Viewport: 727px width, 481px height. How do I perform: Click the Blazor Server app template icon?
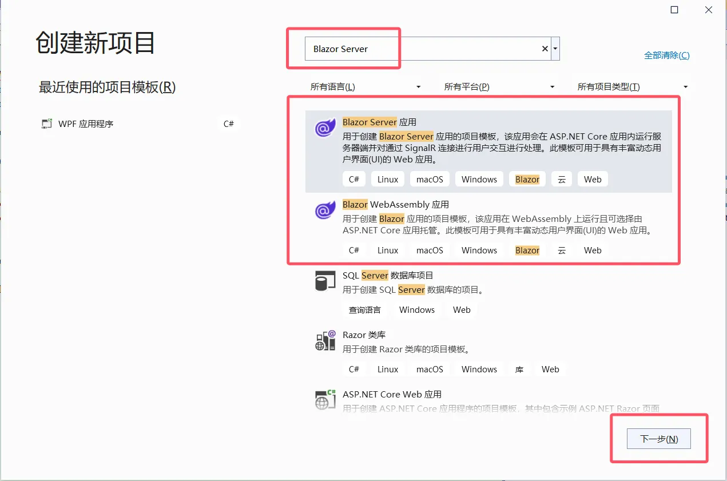click(325, 128)
